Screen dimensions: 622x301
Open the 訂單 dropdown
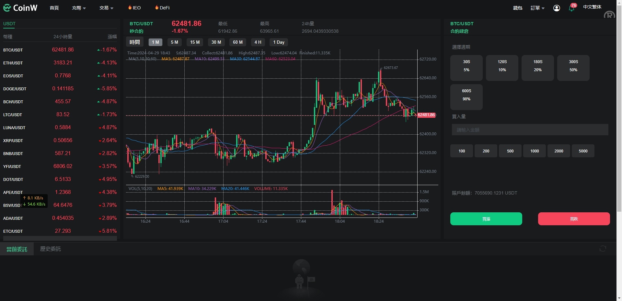pos(537,8)
